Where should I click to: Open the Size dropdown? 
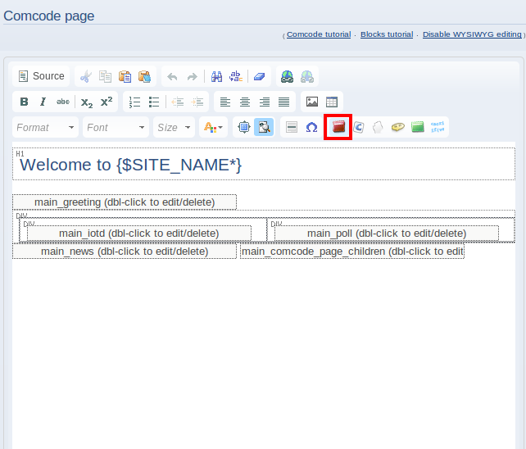pos(174,128)
